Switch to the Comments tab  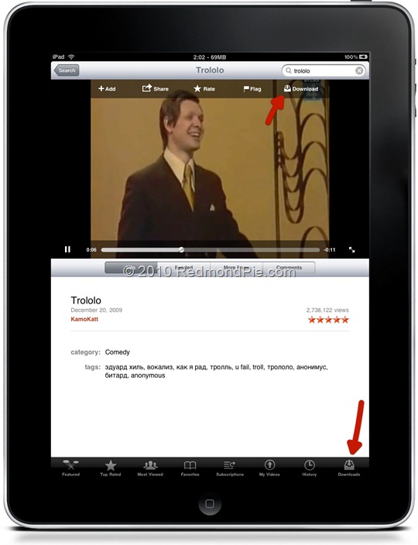click(289, 268)
